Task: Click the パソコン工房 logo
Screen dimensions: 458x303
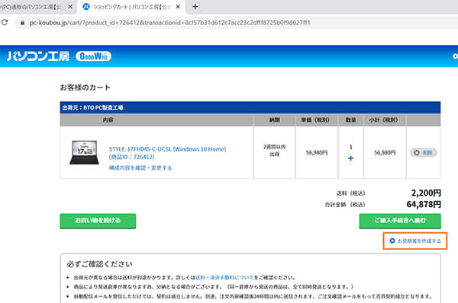Action: (x=38, y=56)
